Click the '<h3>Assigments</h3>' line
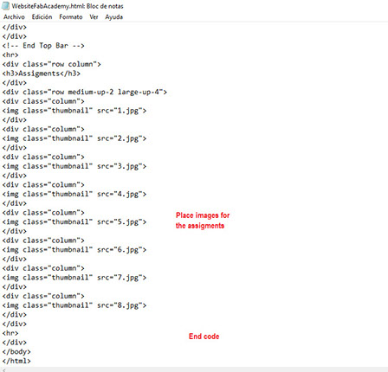The height and width of the screenshot is (372, 388). [41, 74]
